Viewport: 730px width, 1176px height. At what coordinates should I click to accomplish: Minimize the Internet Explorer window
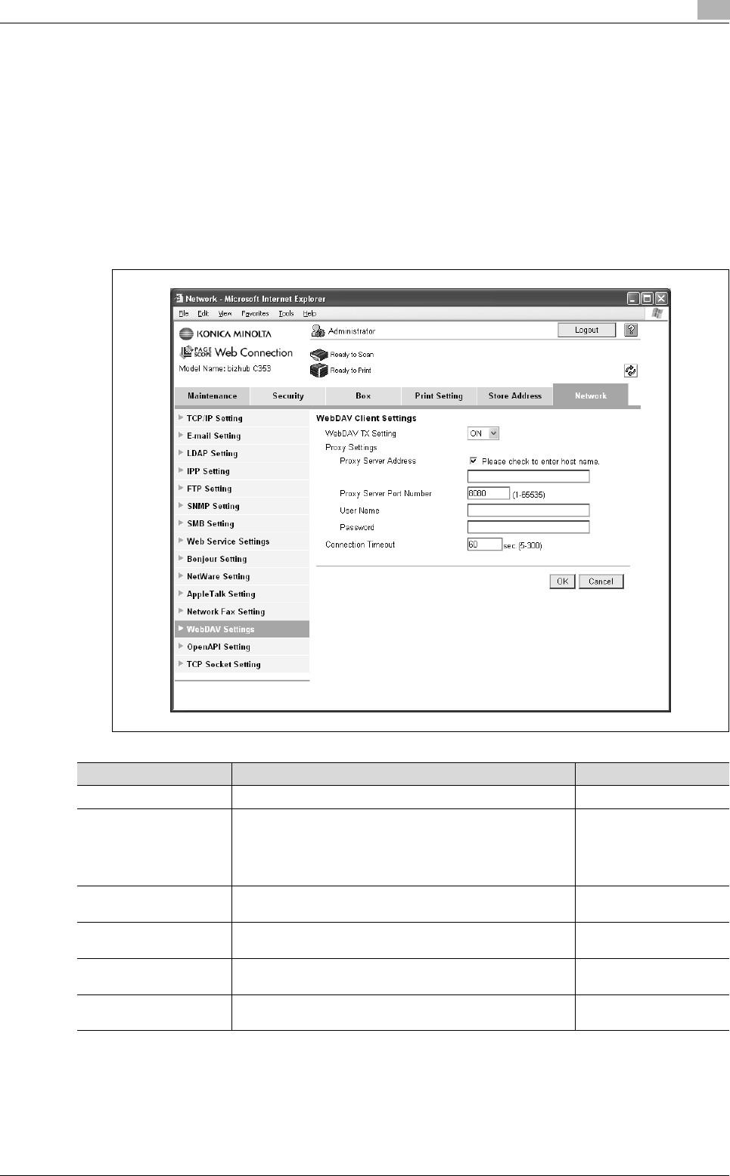point(634,299)
